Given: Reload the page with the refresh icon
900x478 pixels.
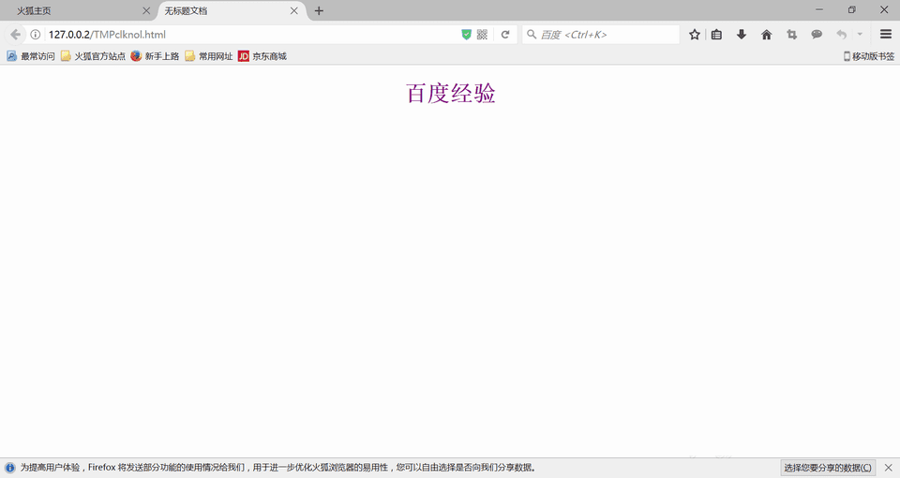Looking at the screenshot, I should [505, 35].
